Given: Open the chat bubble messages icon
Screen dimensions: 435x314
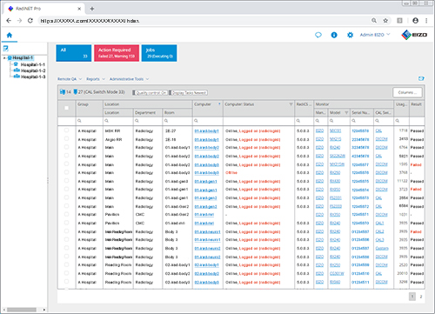Looking at the screenshot, I should coord(318,35).
